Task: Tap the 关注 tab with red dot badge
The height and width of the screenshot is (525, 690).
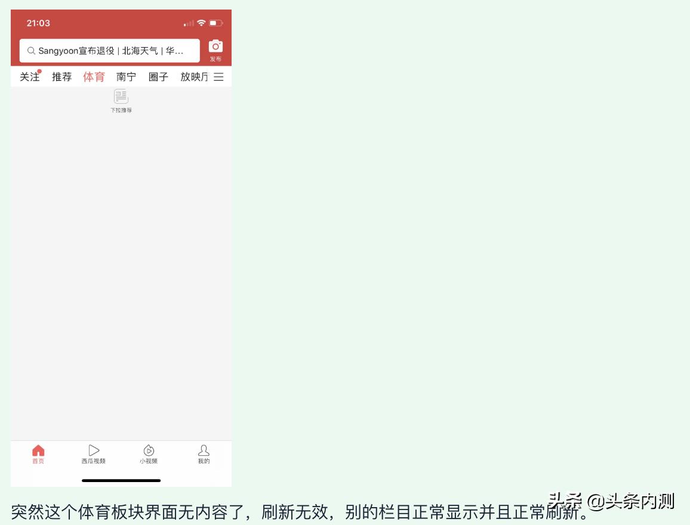Action: [29, 76]
